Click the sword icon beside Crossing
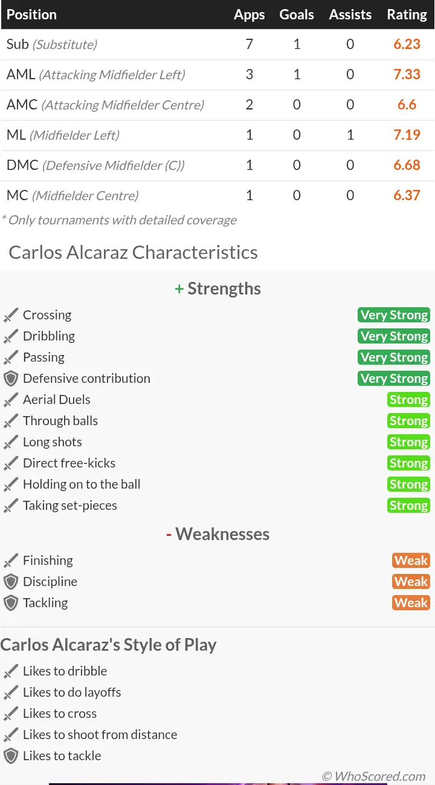Screen dimensions: 435x785 [11, 315]
